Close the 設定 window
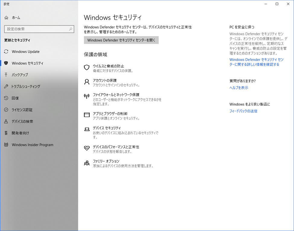This screenshot has width=294, height=231. (x=288, y=4)
